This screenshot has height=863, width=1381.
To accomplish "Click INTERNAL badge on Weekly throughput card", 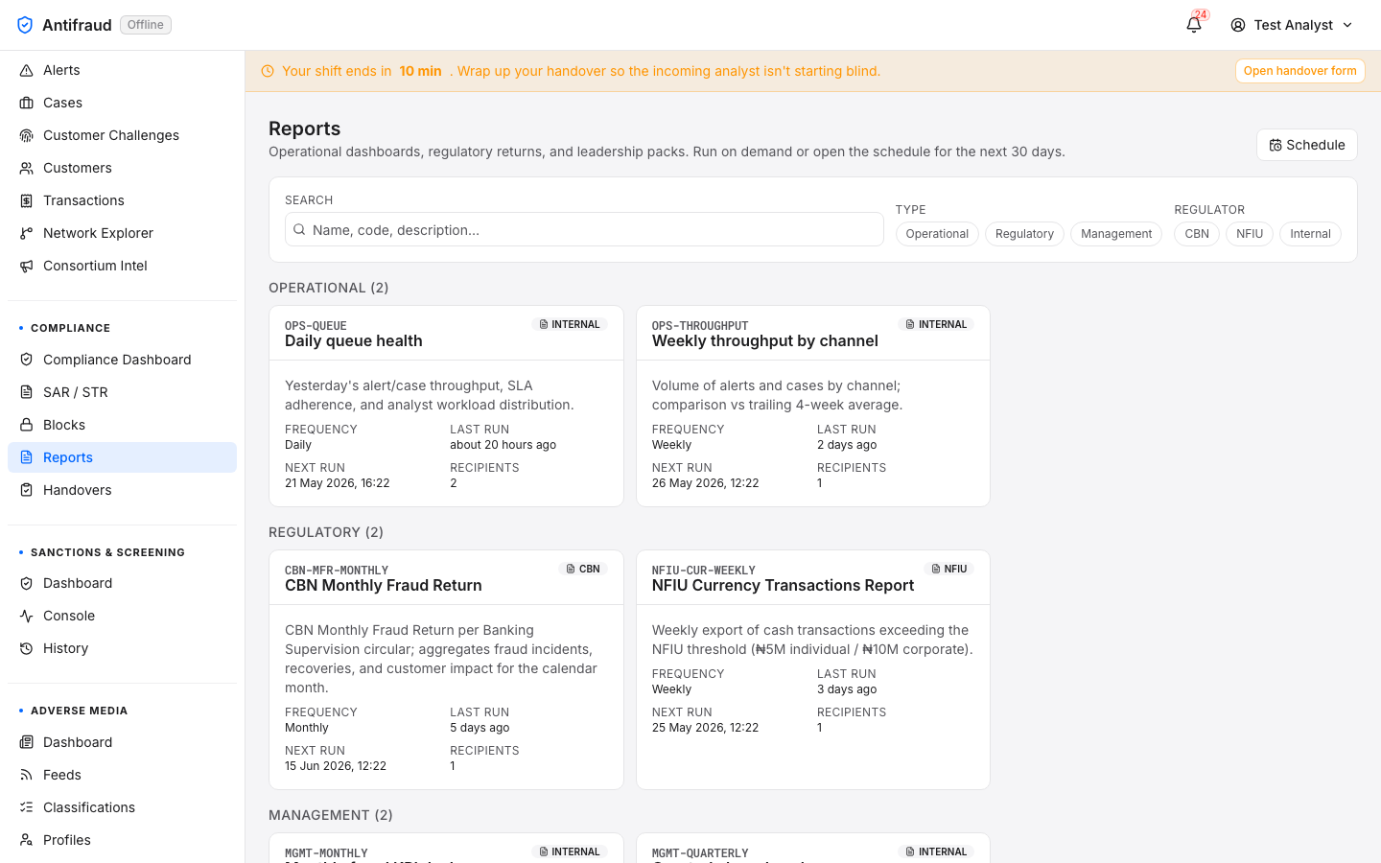I will pos(936,324).
